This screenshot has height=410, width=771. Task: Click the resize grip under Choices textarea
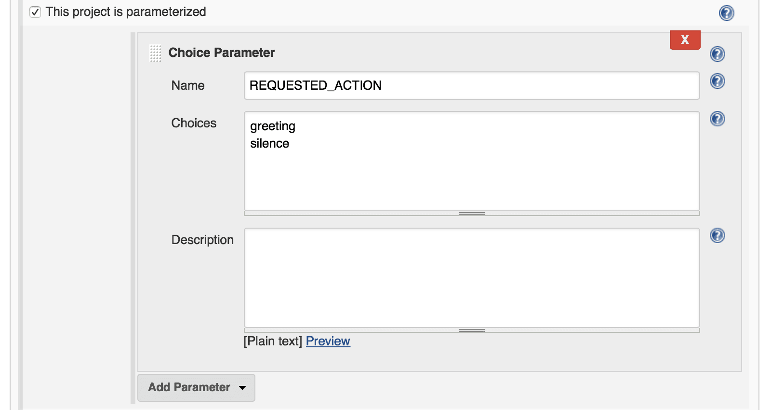click(x=472, y=213)
